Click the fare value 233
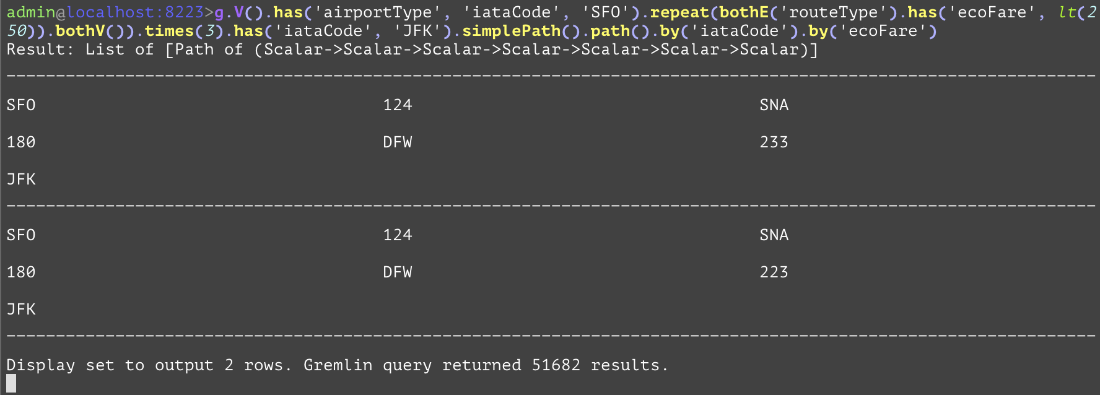This screenshot has width=1100, height=395. (774, 142)
